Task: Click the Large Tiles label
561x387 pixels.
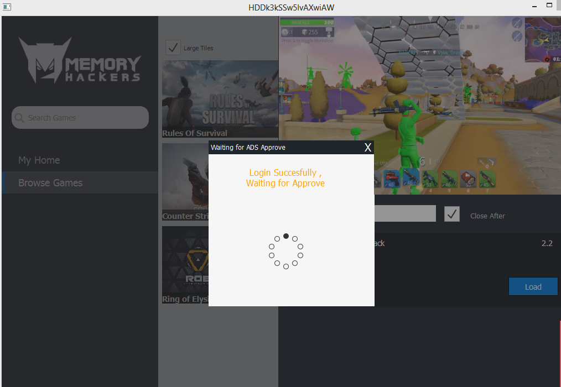Action: tap(198, 48)
